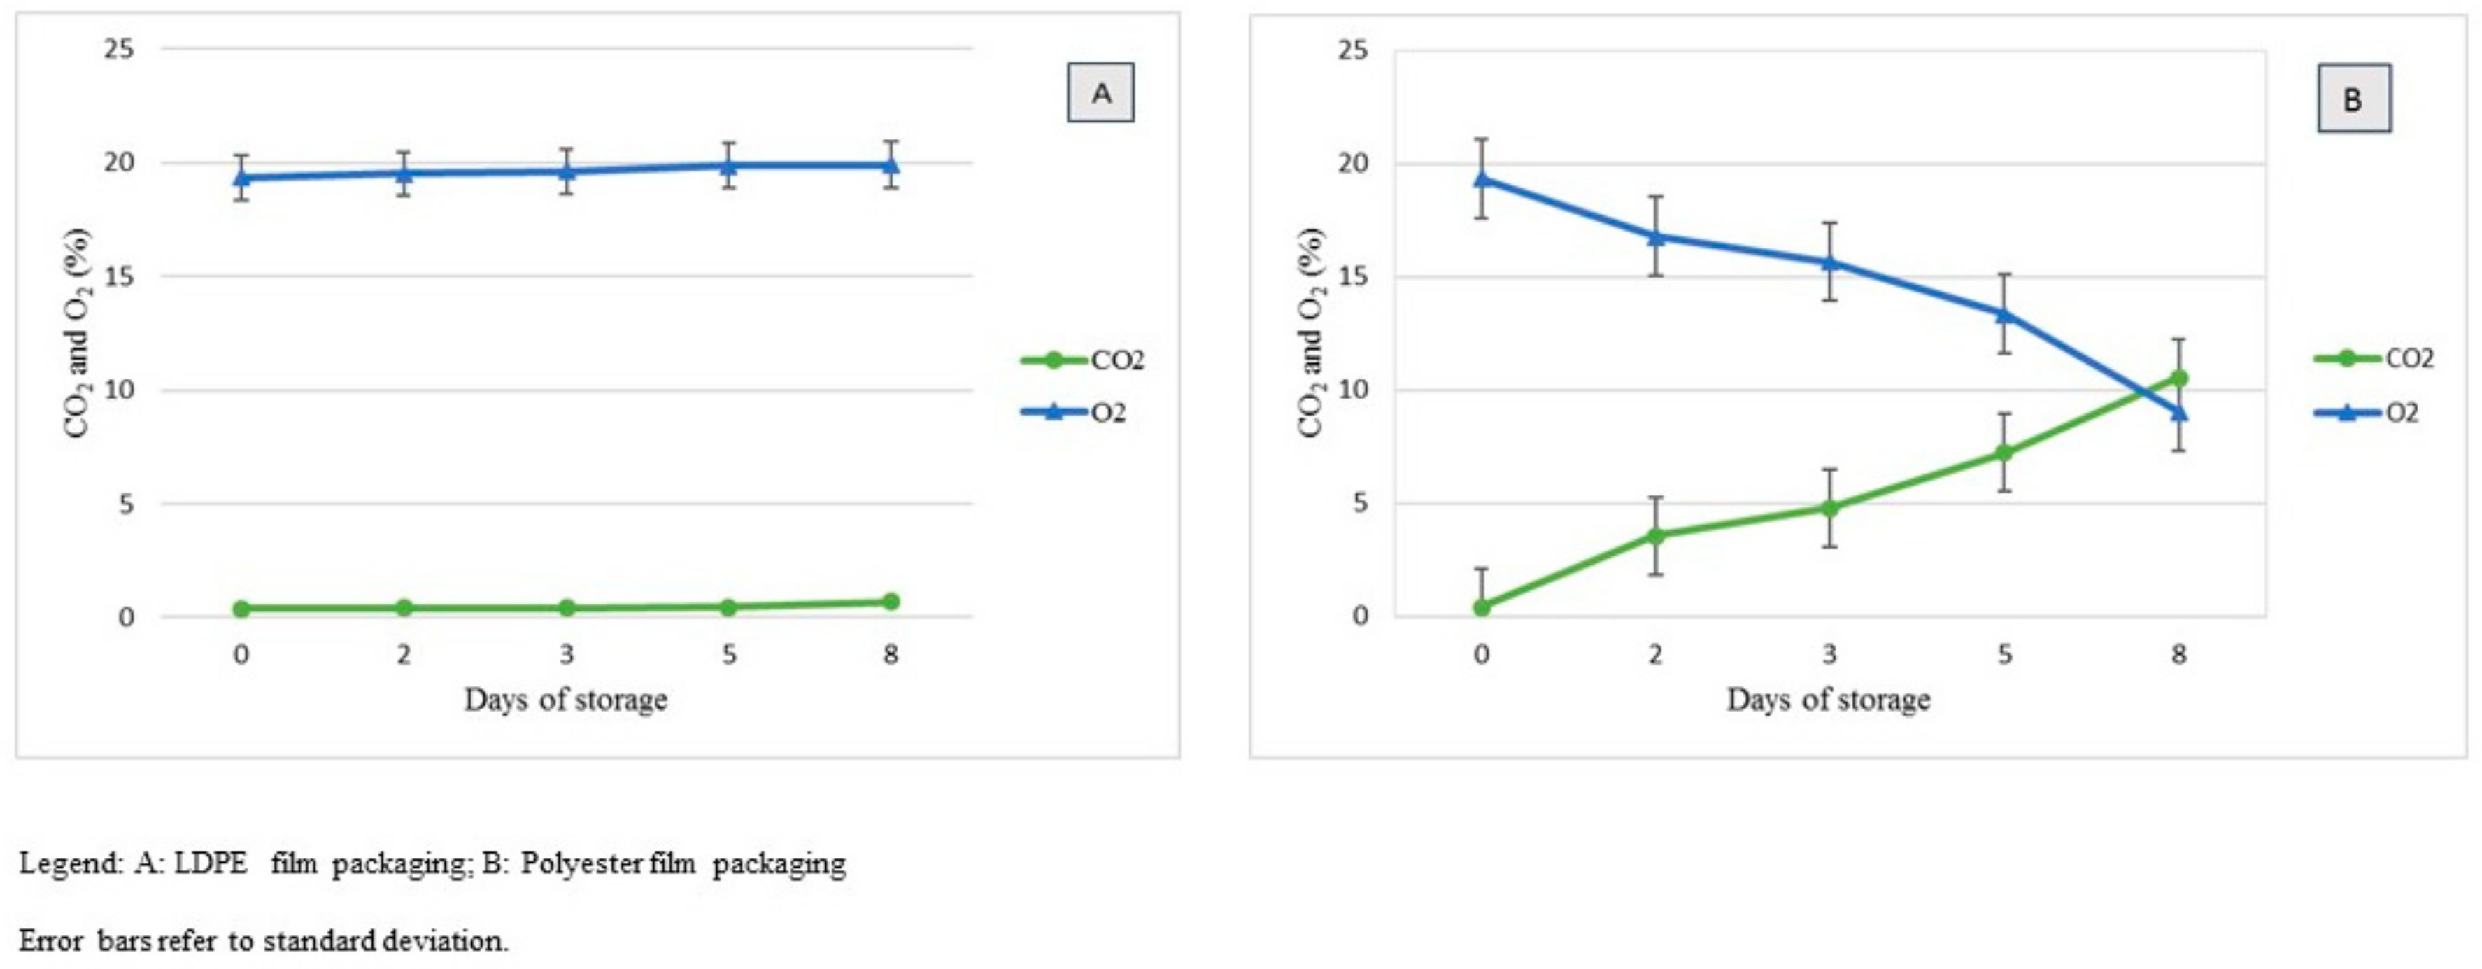This screenshot has width=2482, height=969.
Task: Click the panel label box B
Action: click(2352, 99)
